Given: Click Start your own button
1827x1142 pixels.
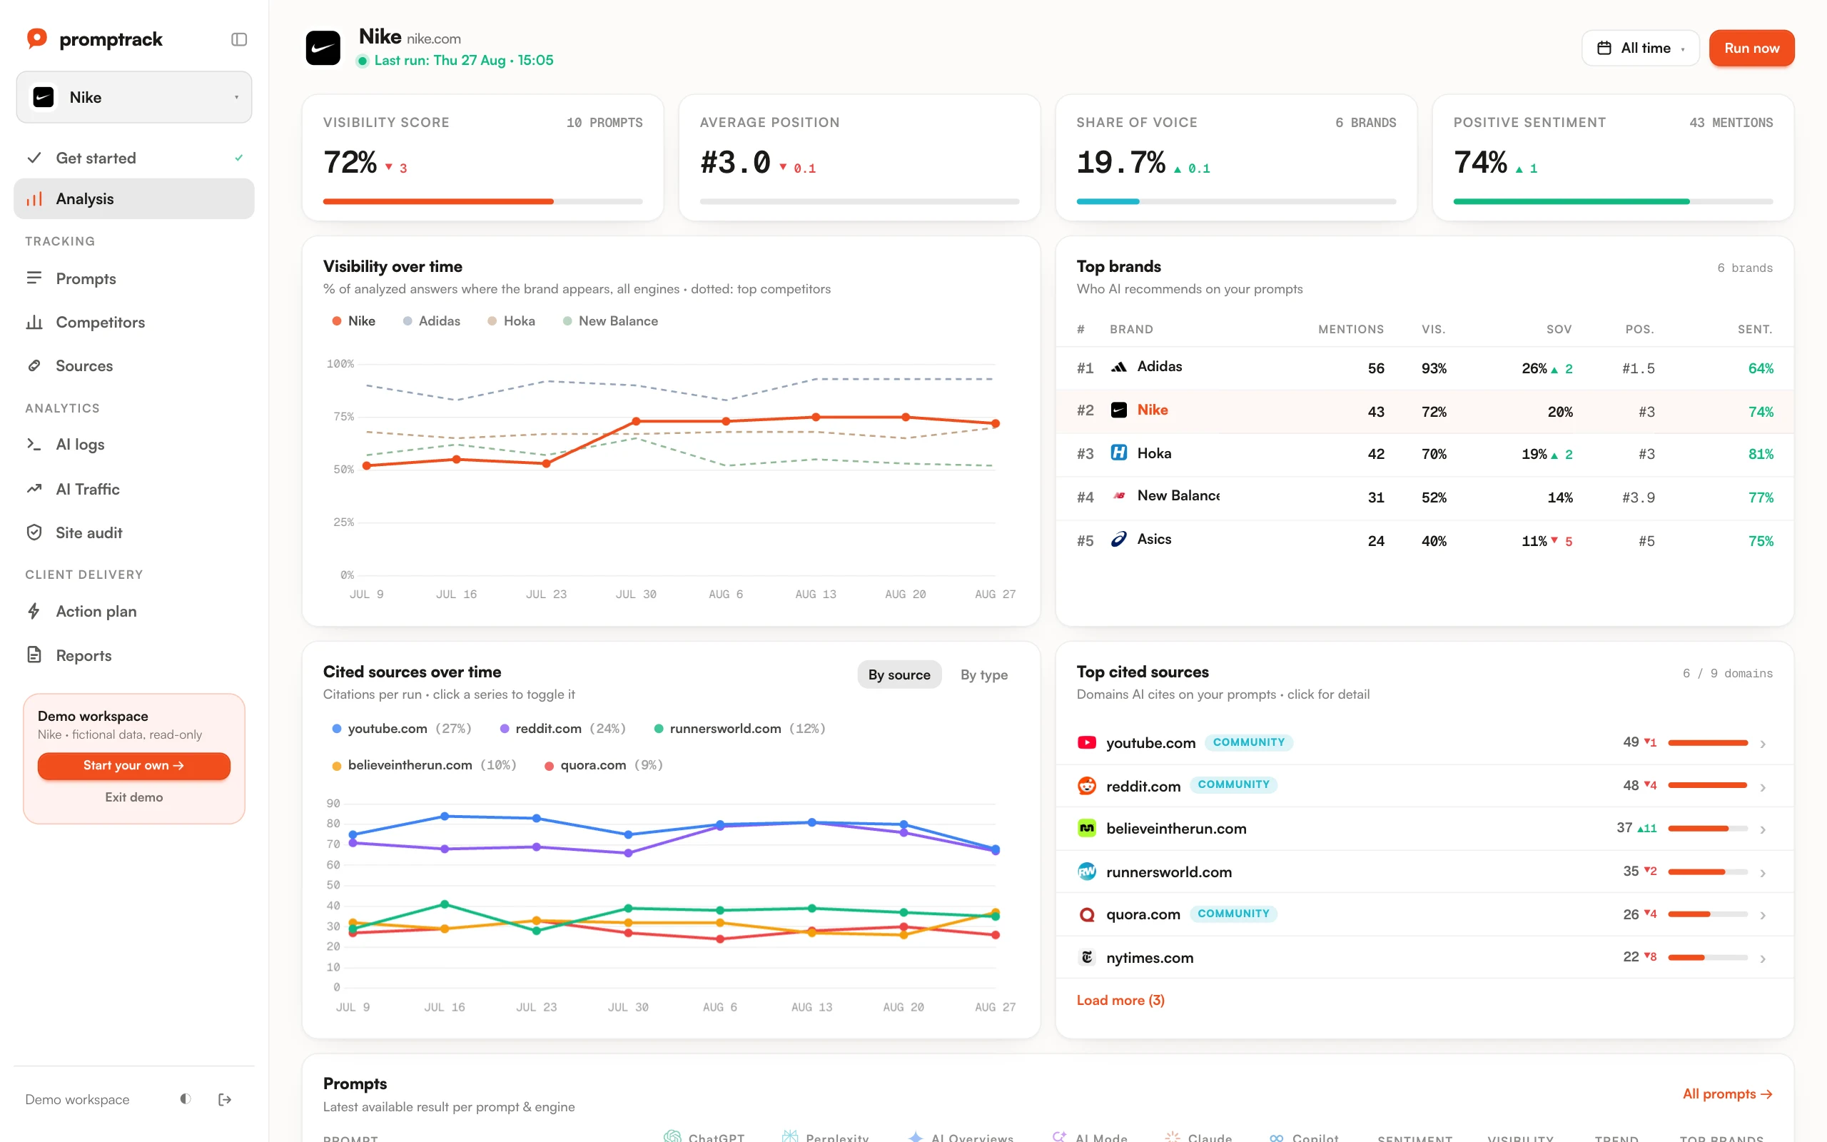Looking at the screenshot, I should pyautogui.click(x=133, y=765).
